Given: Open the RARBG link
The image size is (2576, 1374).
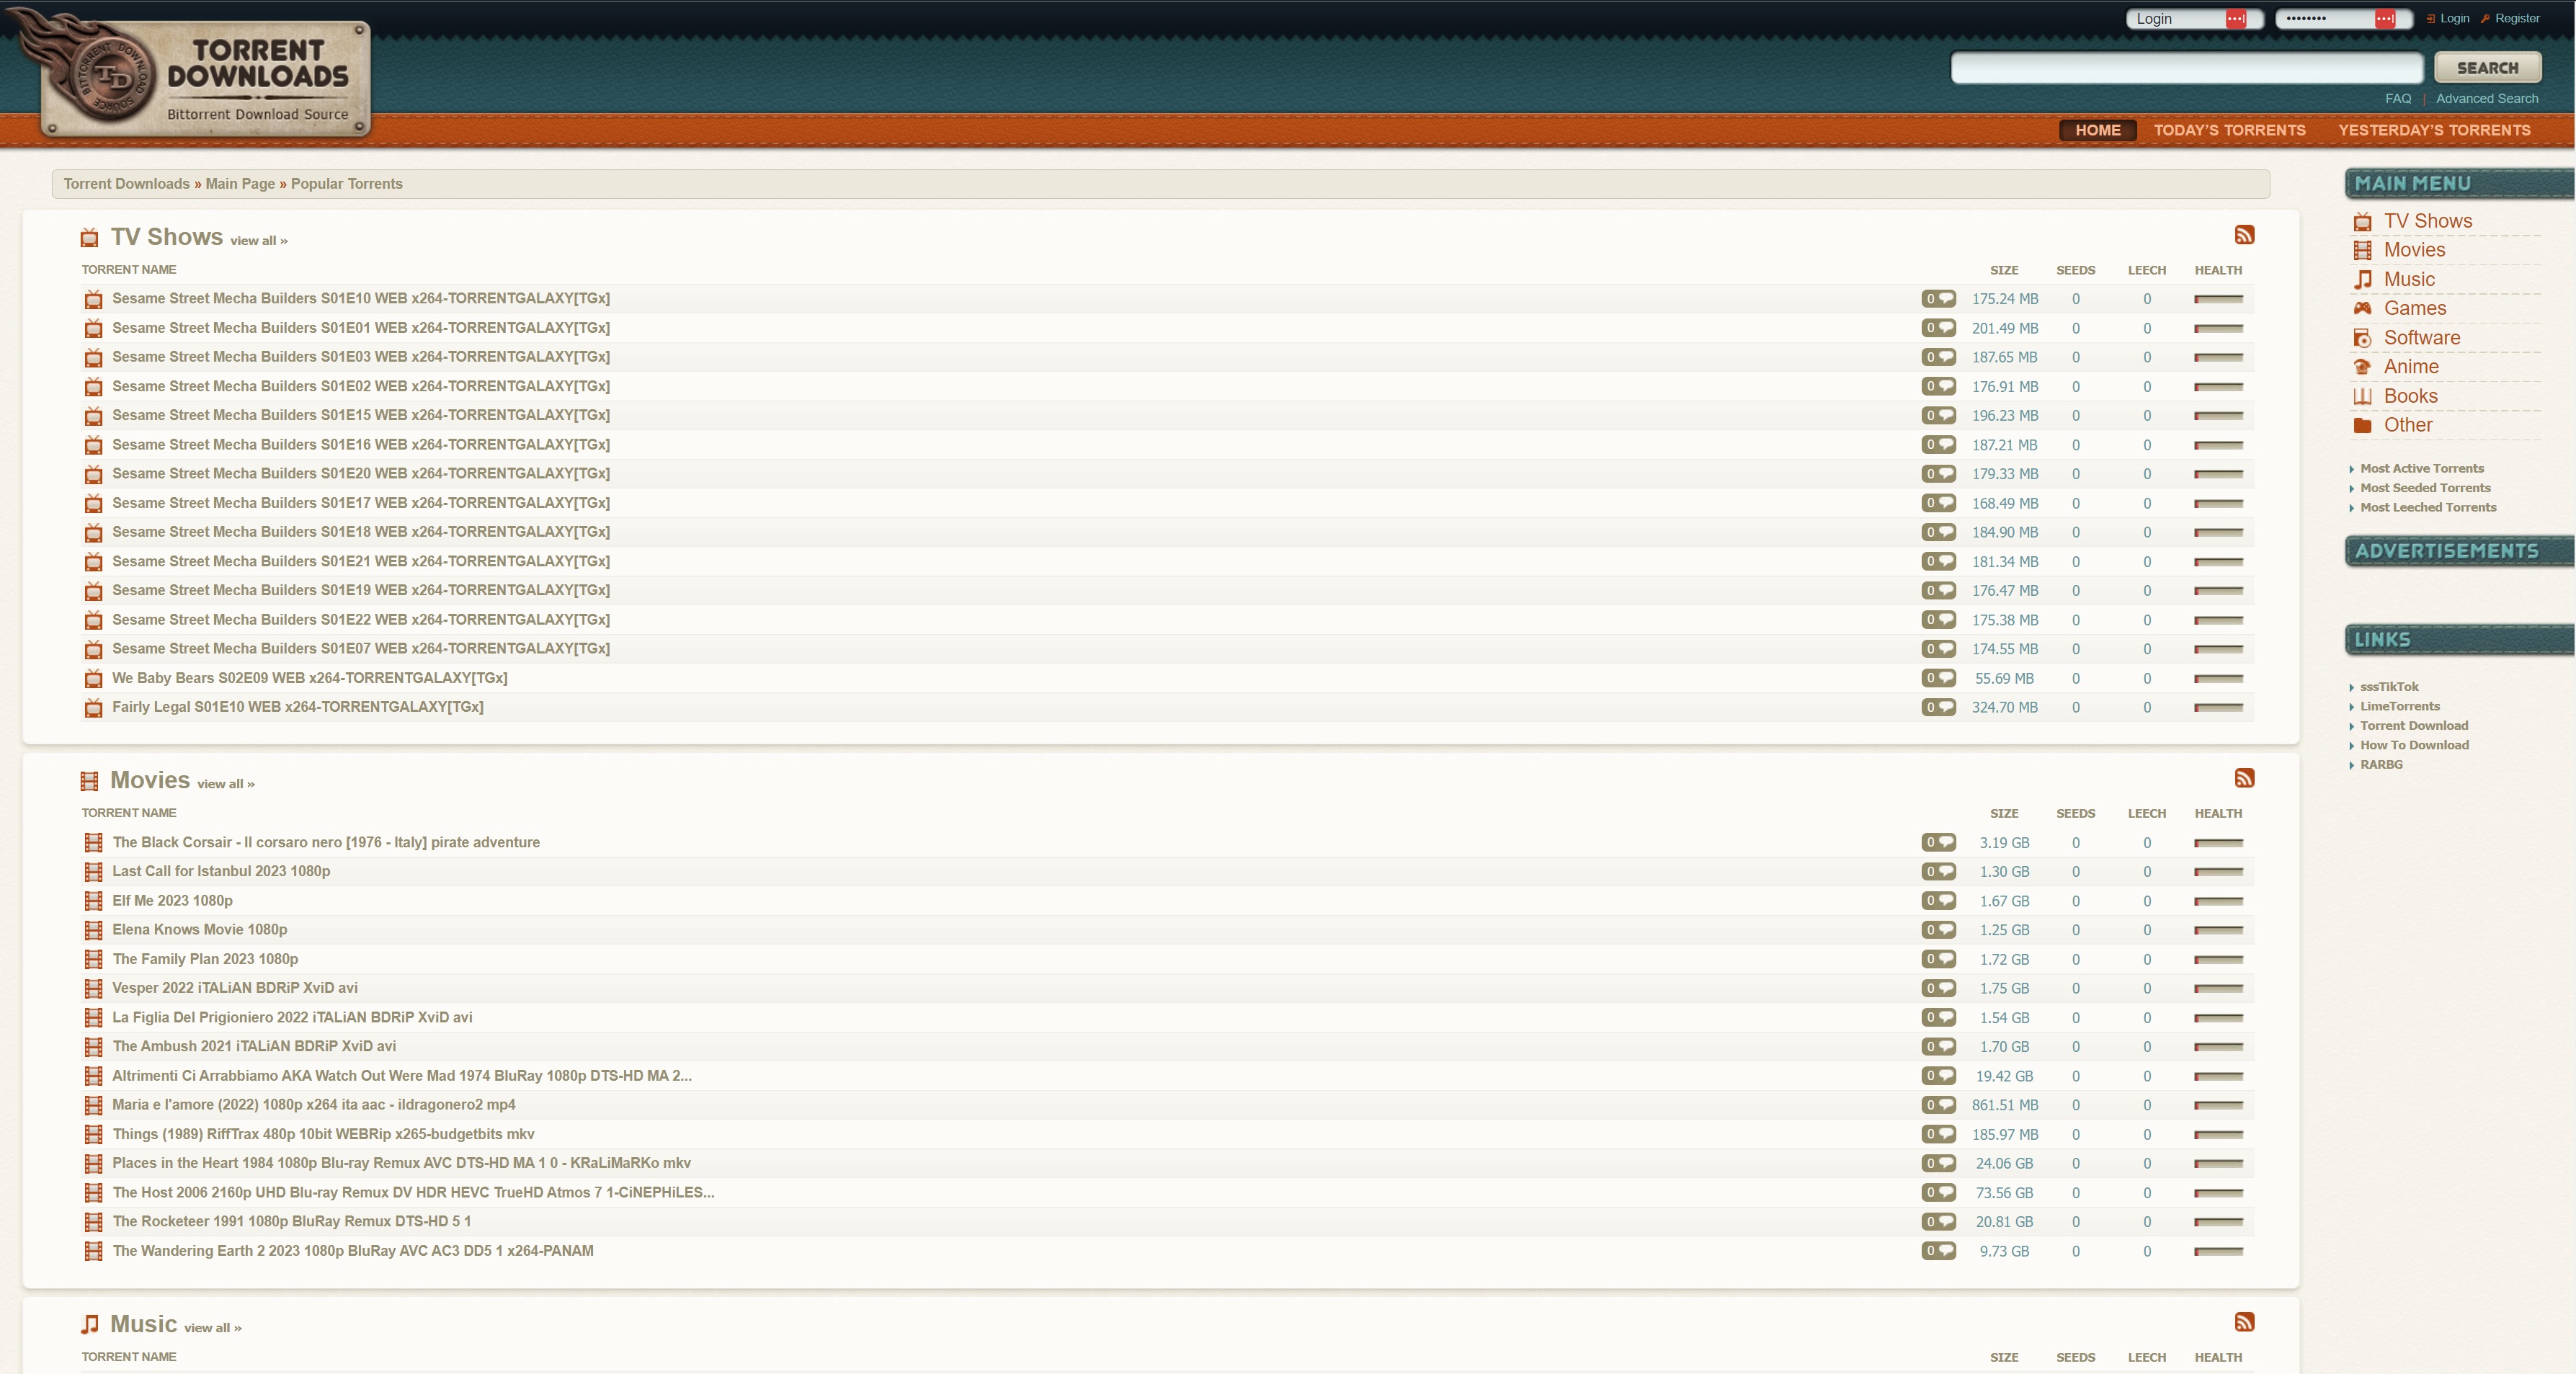Looking at the screenshot, I should [2381, 765].
